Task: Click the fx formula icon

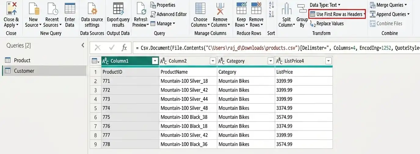Action: (124, 47)
